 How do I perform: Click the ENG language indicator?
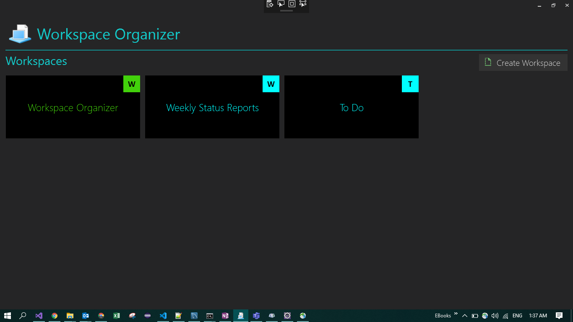(x=518, y=316)
